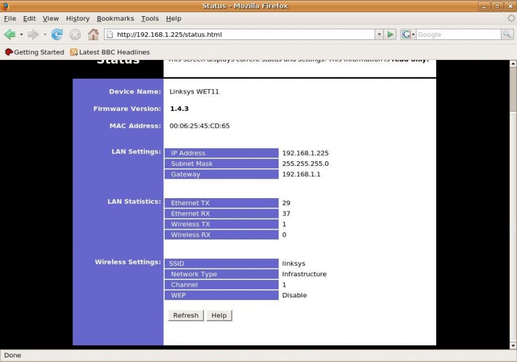
Task: Expand the address bar history dropdown
Action: (x=379, y=34)
